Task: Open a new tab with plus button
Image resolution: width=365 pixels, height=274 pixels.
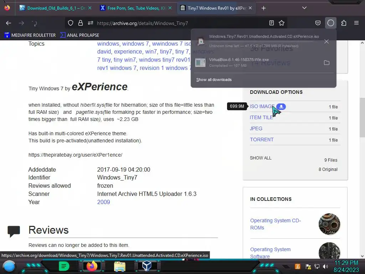Action: (x=263, y=8)
